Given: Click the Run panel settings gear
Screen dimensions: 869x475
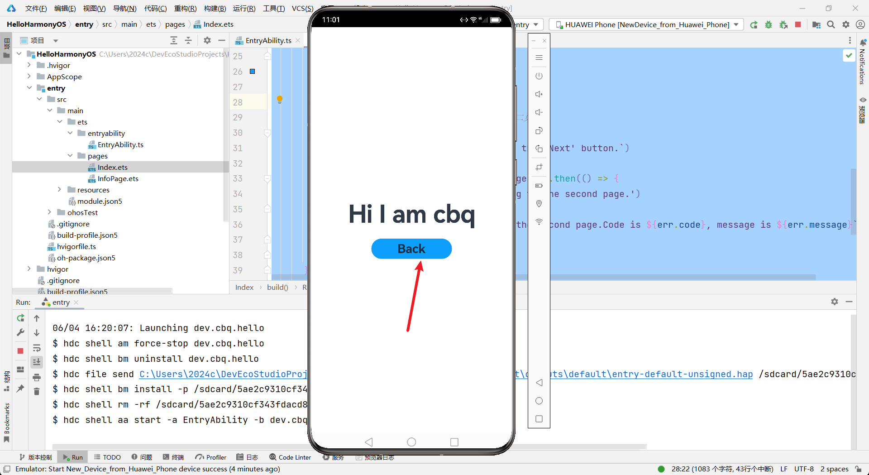Looking at the screenshot, I should pyautogui.click(x=835, y=302).
